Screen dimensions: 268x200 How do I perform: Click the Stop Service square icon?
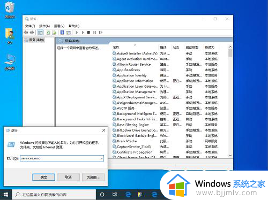pos(88,32)
